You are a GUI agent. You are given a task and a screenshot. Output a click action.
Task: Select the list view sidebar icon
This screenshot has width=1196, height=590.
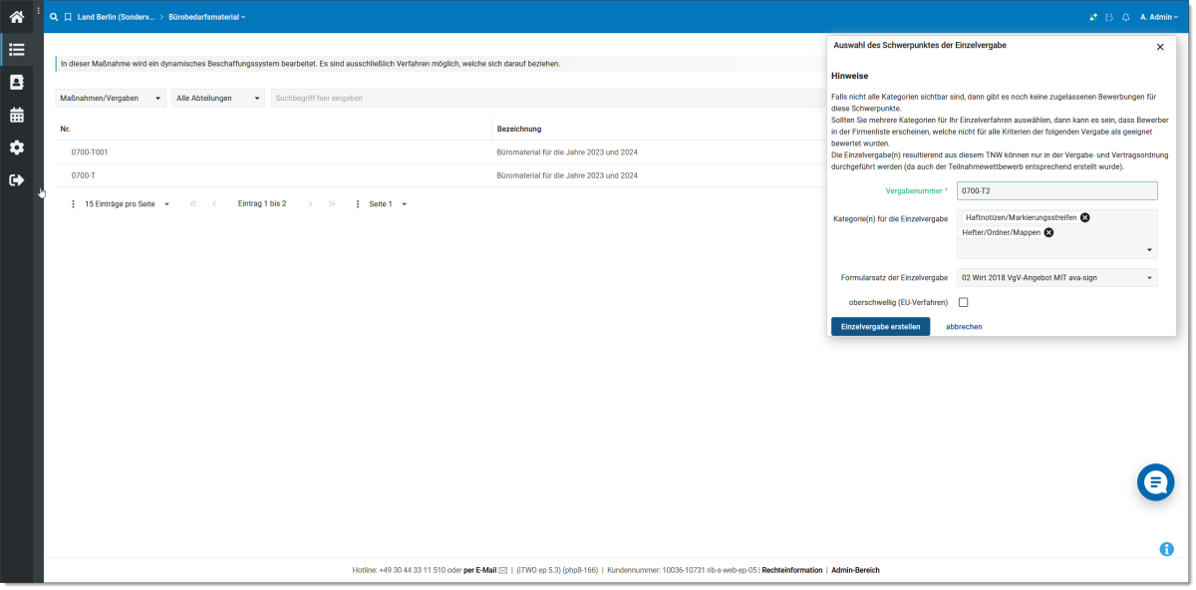(17, 50)
